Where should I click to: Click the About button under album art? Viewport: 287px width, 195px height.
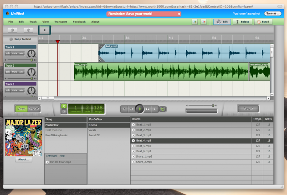click(x=23, y=160)
